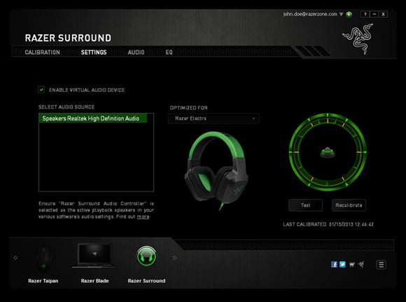Expand the john.doe@razerzone.com account dropdown
Image resolution: width=406 pixels, height=302 pixels.
click(342, 14)
